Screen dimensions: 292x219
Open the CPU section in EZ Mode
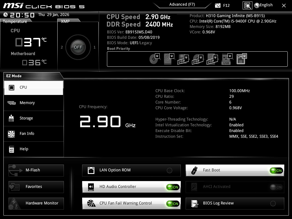(x=34, y=88)
